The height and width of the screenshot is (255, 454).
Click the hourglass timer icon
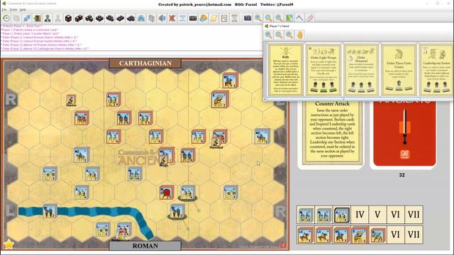235,18
